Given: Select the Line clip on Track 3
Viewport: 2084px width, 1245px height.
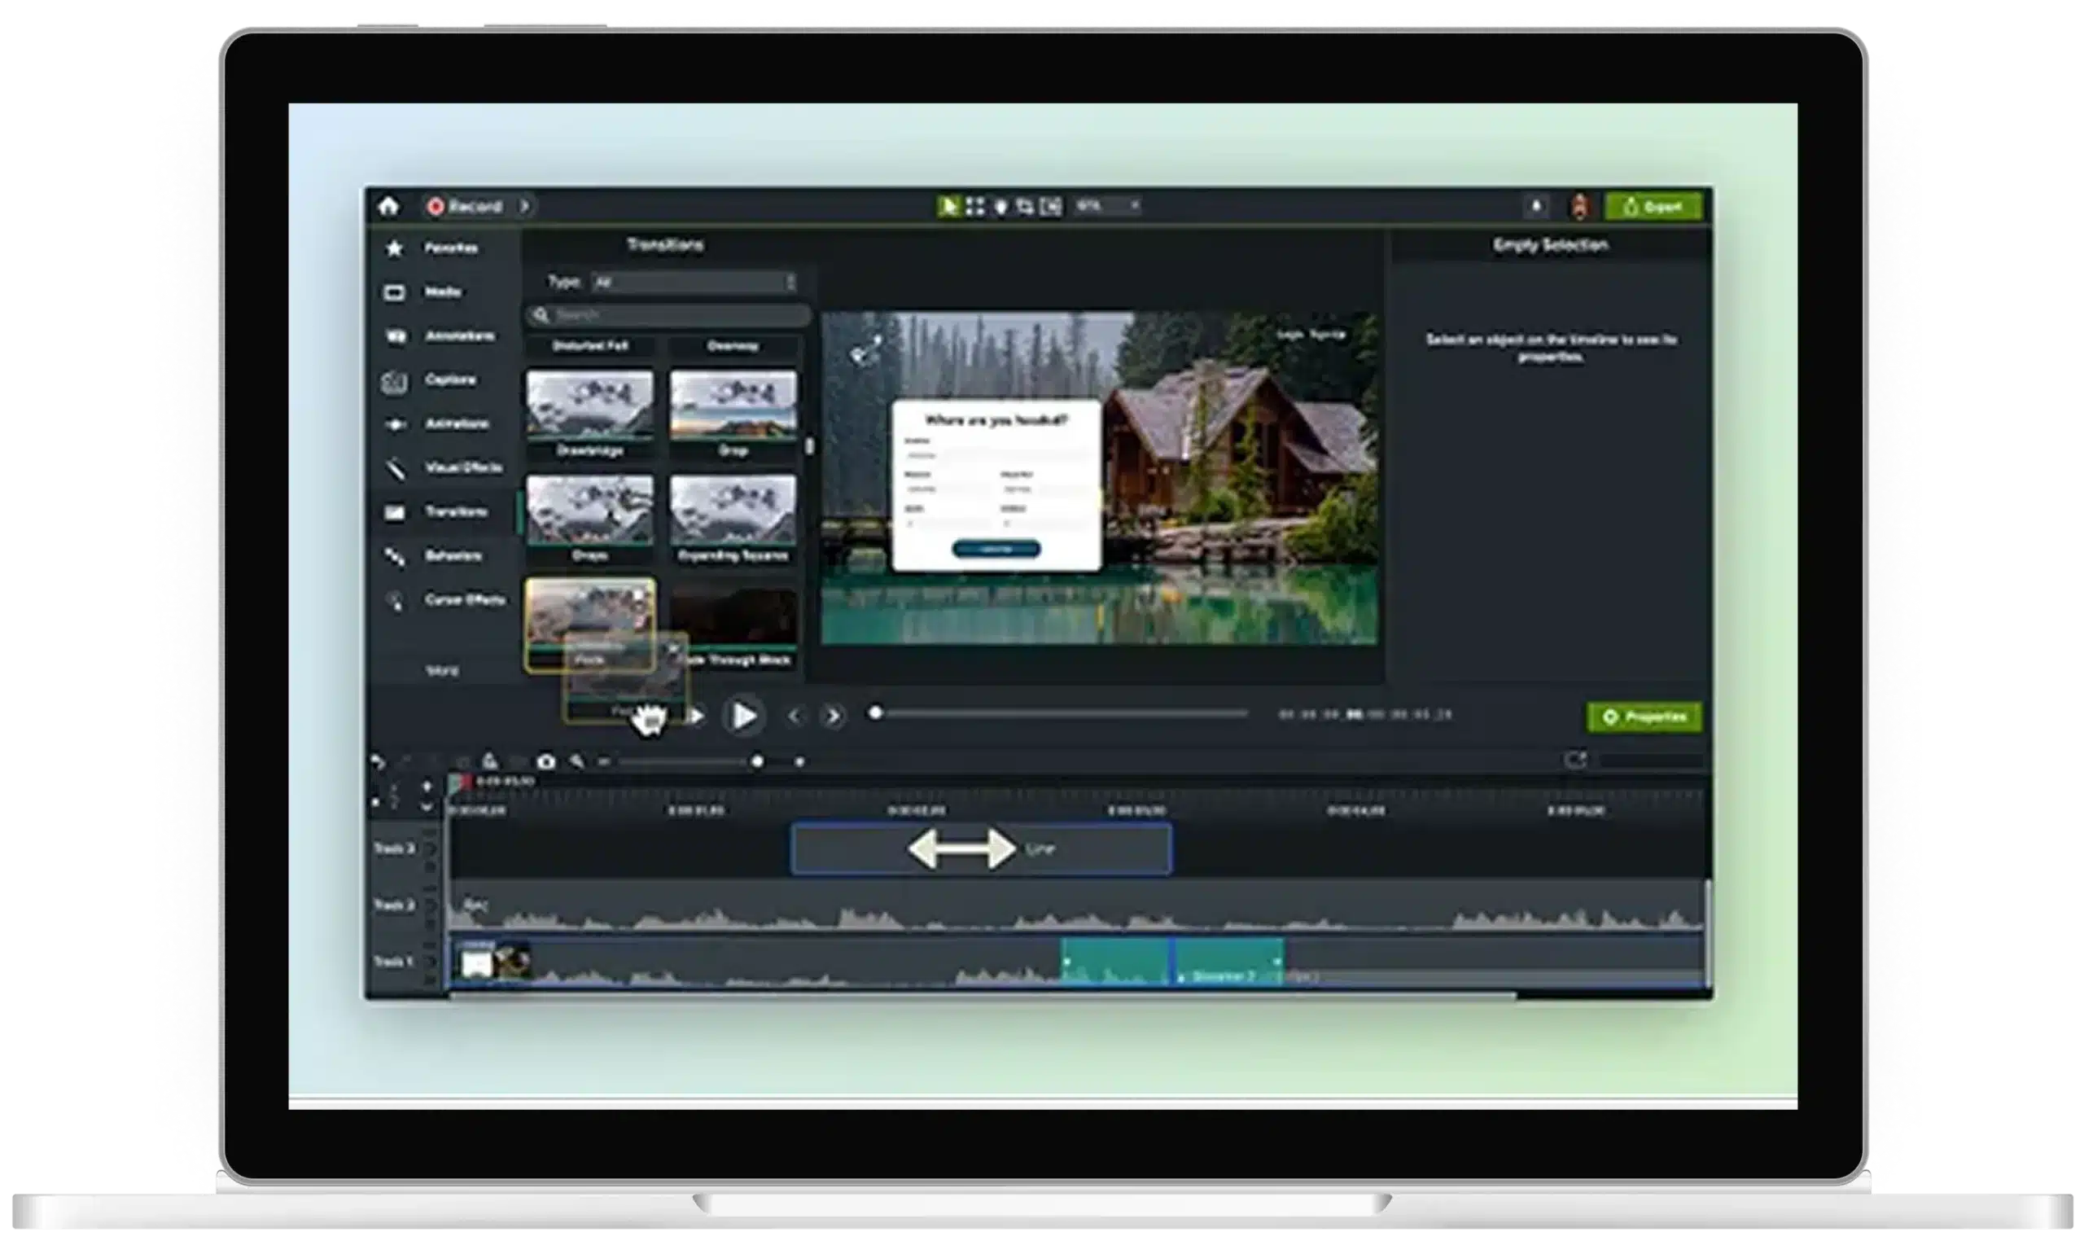Looking at the screenshot, I should pyautogui.click(x=981, y=849).
